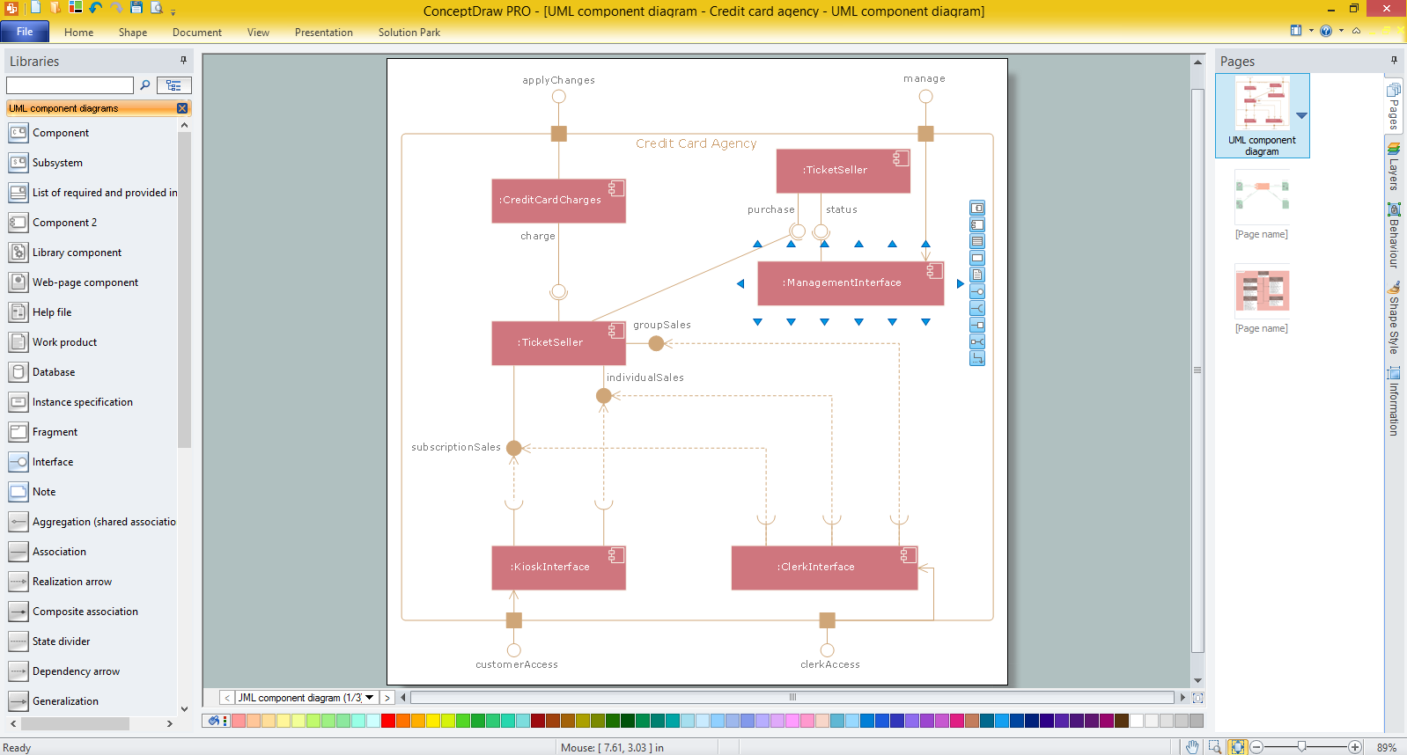This screenshot has height=755, width=1407.
Task: Open the Help question mark icon
Action: 1326,31
